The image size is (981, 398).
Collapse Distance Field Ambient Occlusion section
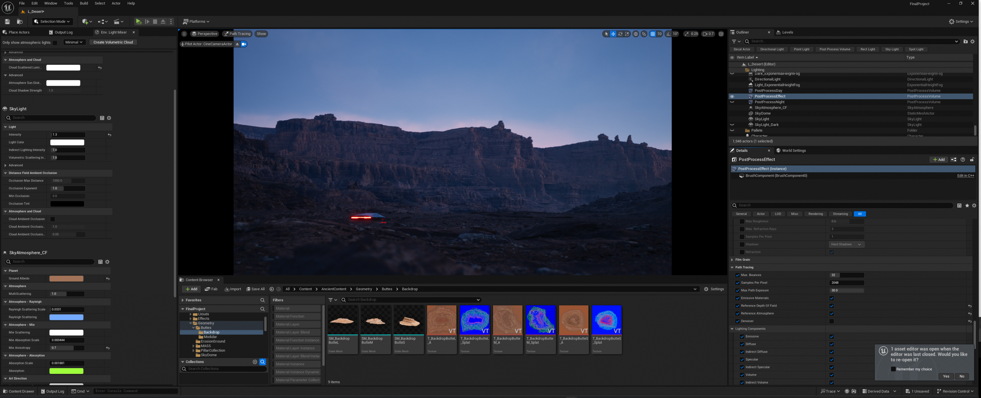[x=5, y=173]
